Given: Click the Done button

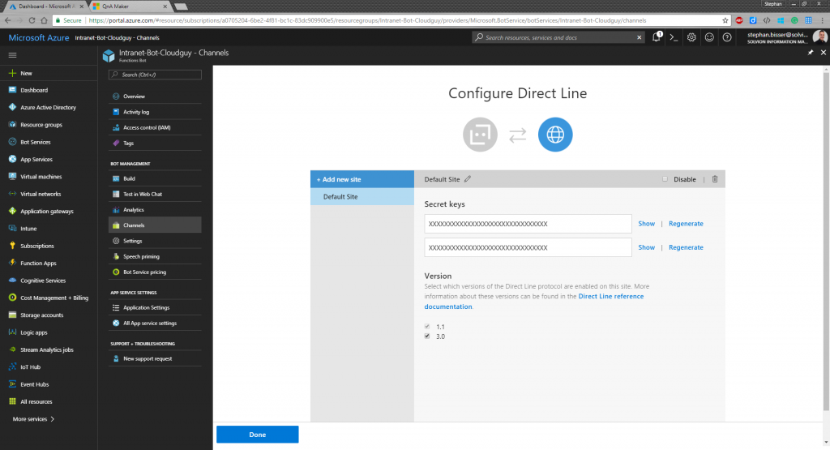Looking at the screenshot, I should [x=257, y=435].
